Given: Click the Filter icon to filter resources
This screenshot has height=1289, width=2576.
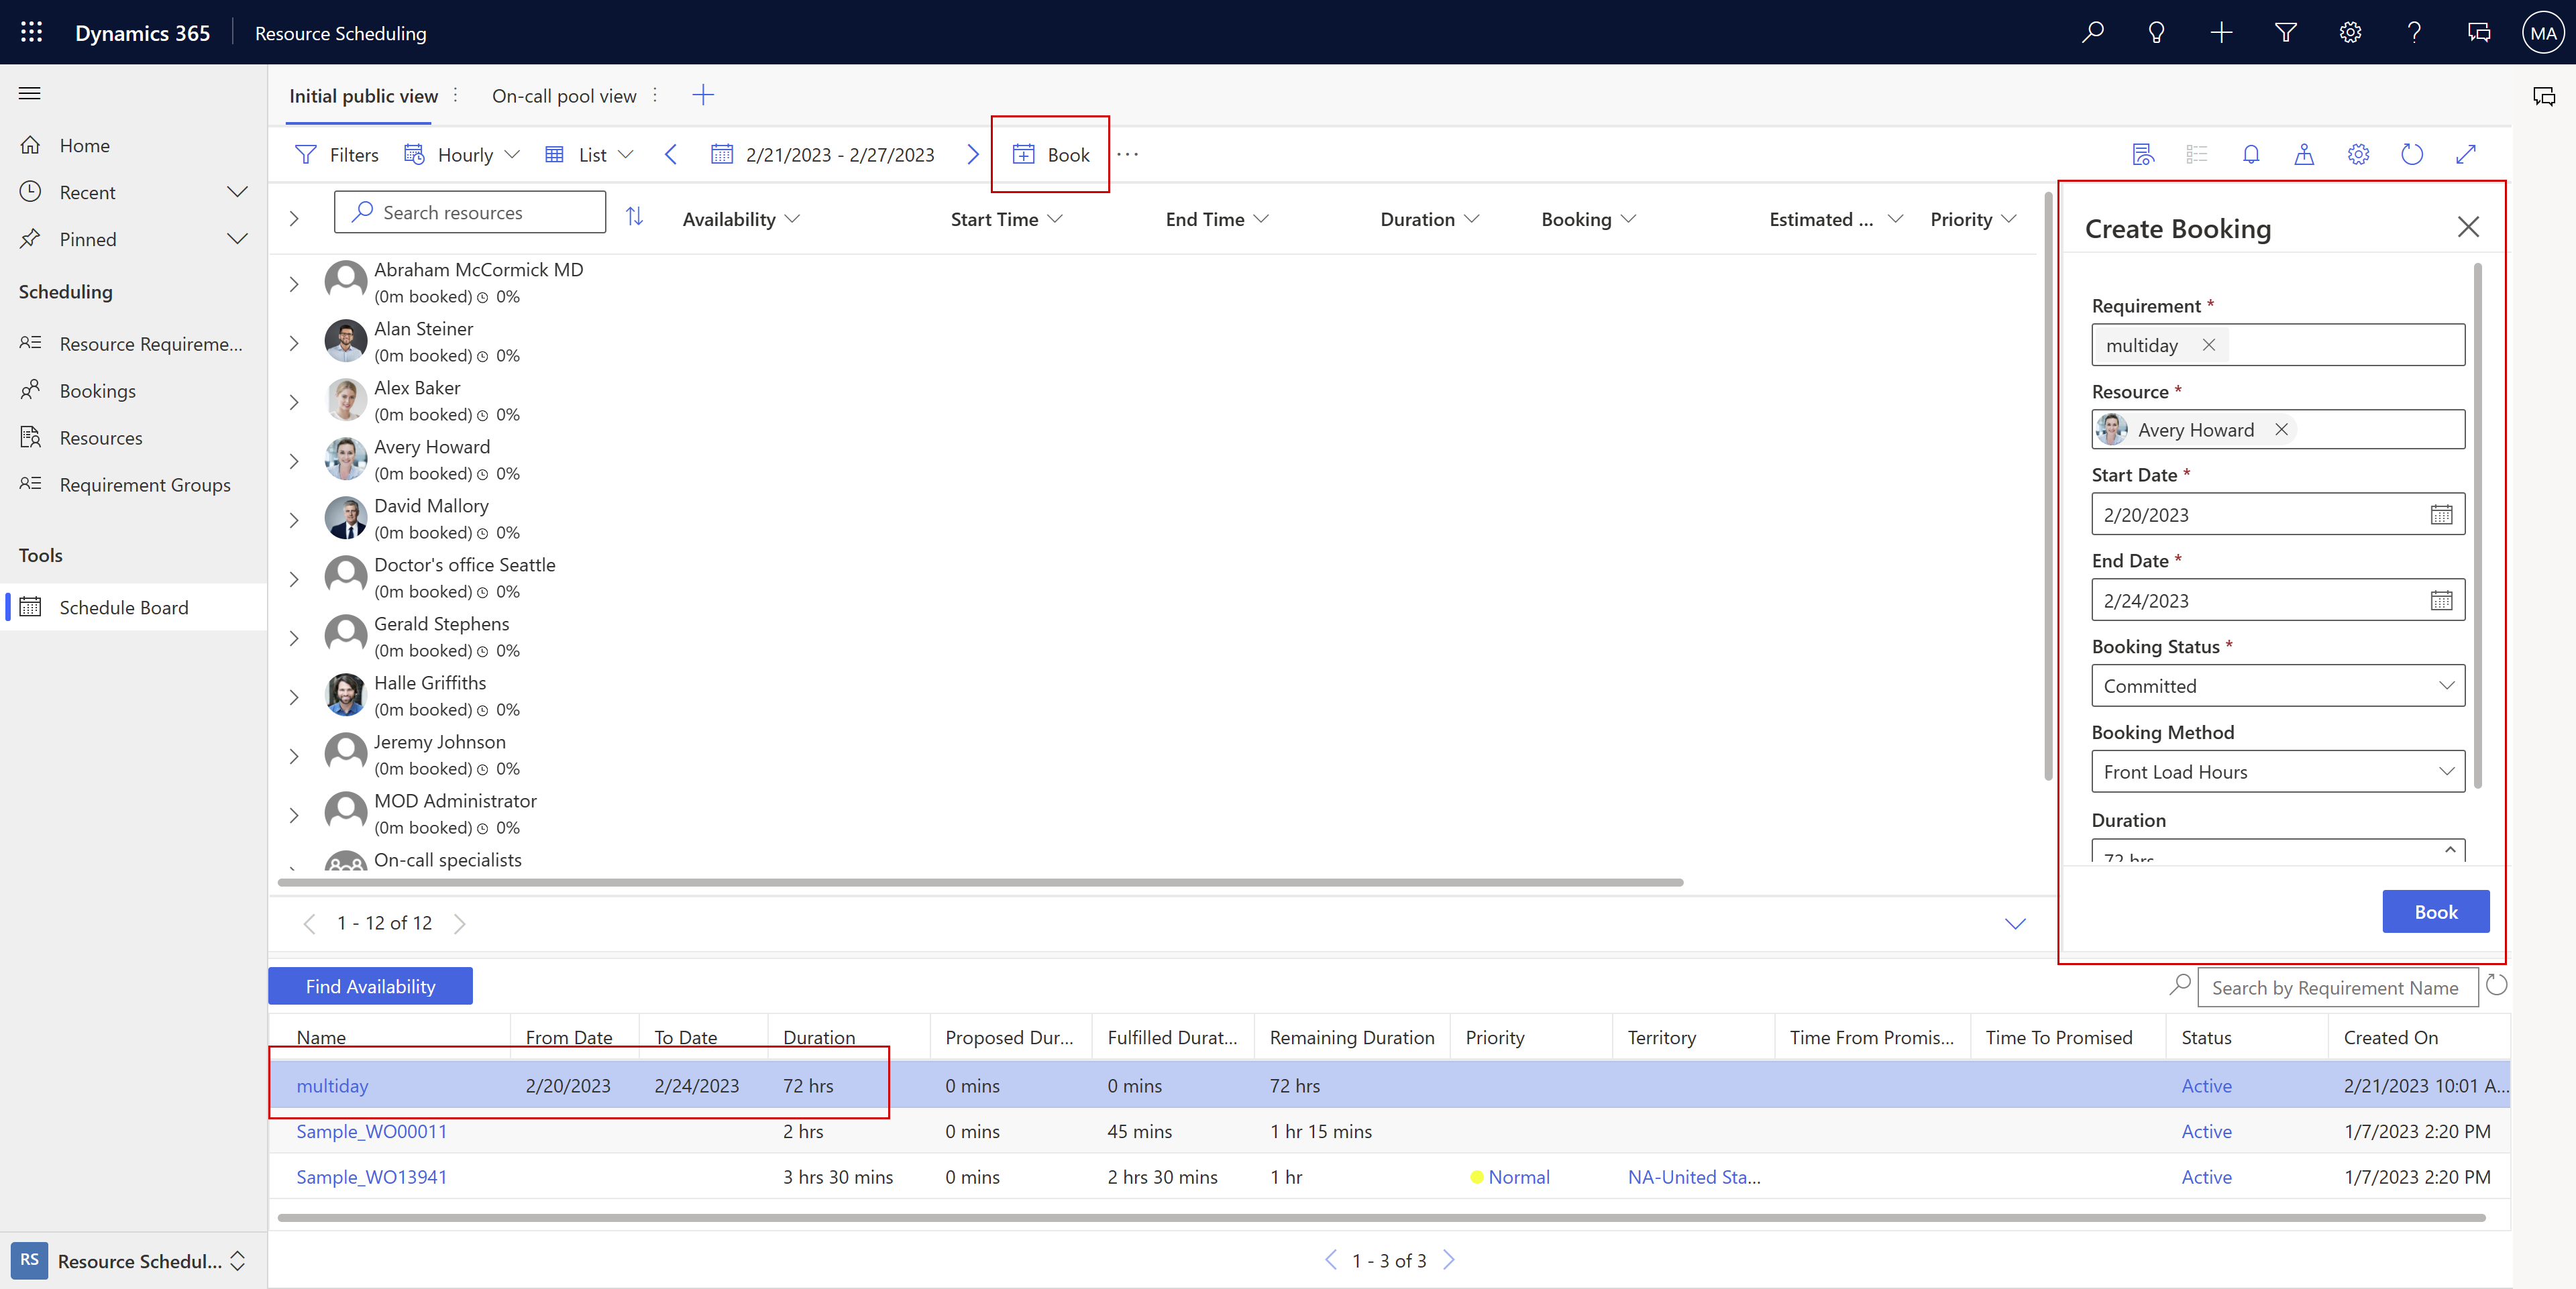Looking at the screenshot, I should pos(306,153).
